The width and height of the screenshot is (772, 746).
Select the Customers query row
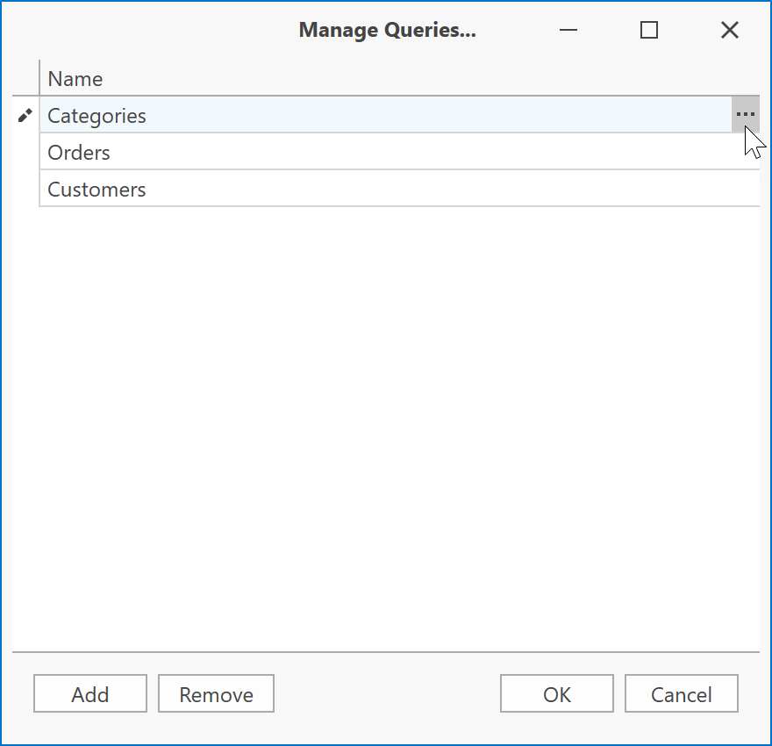click(351, 190)
